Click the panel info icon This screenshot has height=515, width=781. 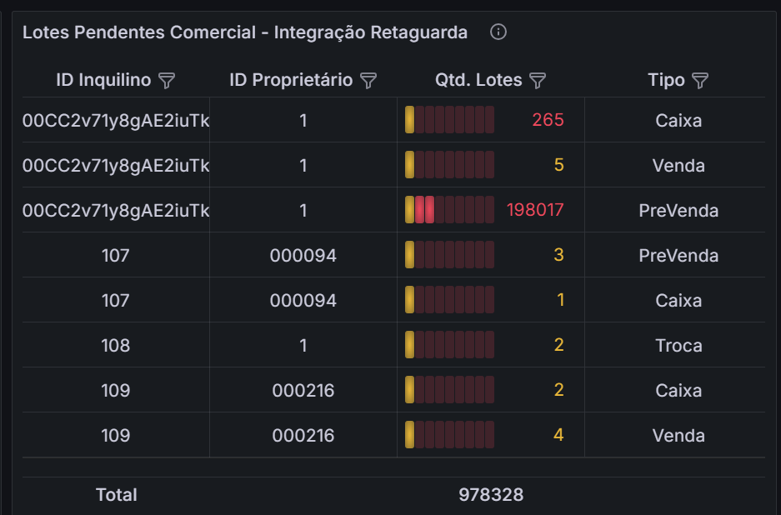(498, 32)
